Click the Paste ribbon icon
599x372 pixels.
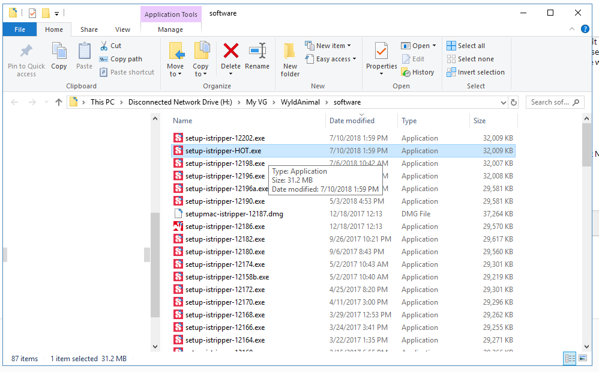(84, 51)
